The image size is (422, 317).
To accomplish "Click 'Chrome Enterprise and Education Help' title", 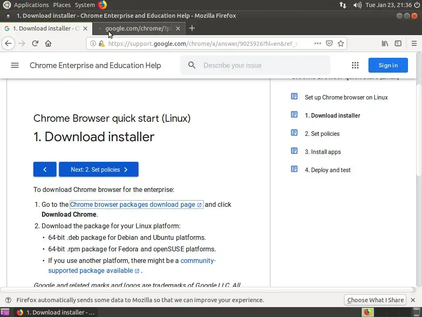I will point(95,65).
